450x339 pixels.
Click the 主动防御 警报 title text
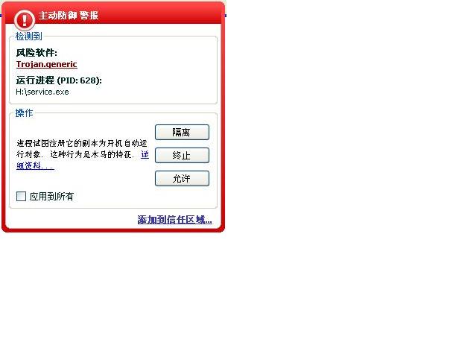pyautogui.click(x=69, y=15)
